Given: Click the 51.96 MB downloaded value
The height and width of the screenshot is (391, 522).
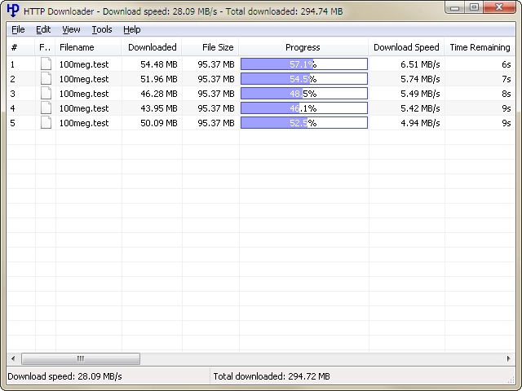Looking at the screenshot, I should [159, 79].
